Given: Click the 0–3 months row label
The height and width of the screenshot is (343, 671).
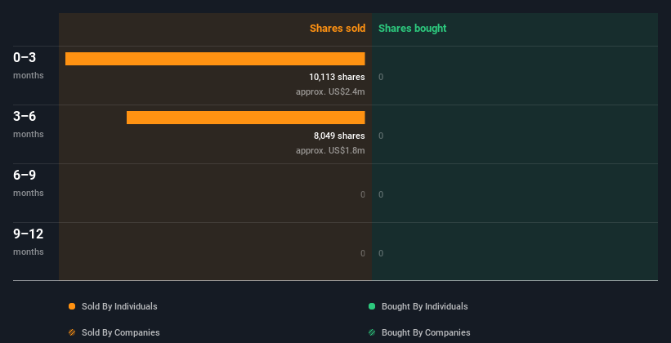Looking at the screenshot, I should [29, 65].
